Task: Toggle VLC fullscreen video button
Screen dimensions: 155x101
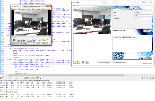Action: (28, 40)
